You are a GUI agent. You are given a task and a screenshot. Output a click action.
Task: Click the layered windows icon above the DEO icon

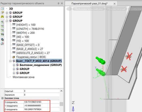[x=2, y=40]
